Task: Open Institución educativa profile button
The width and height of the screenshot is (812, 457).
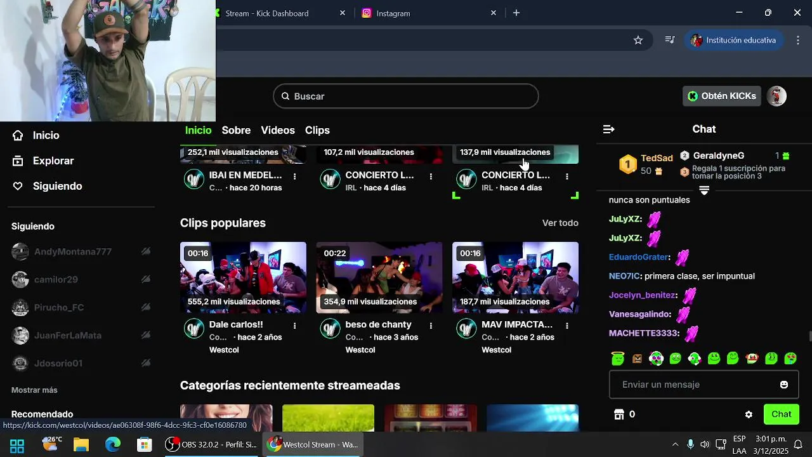Action: [734, 40]
